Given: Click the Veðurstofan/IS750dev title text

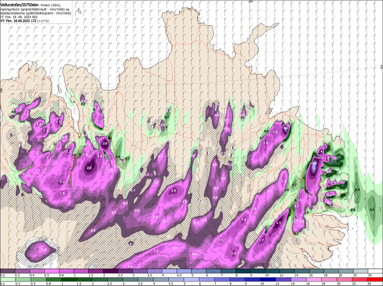Looking at the screenshot, I should pyautogui.click(x=19, y=5).
